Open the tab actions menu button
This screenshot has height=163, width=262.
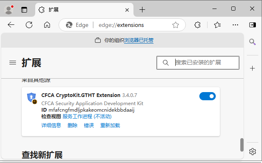click(24, 9)
